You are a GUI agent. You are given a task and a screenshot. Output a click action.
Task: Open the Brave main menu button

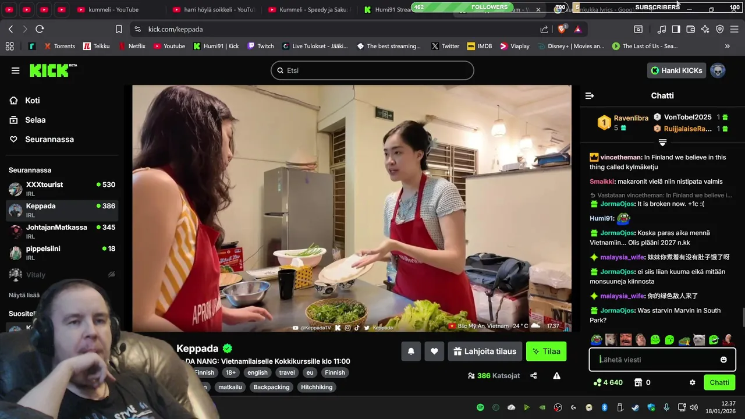coord(734,29)
